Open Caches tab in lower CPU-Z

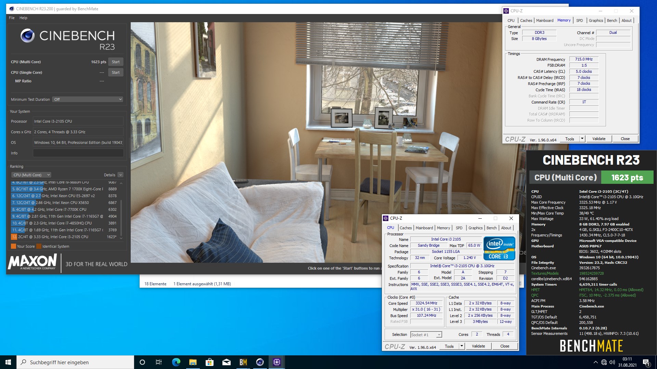405,228
